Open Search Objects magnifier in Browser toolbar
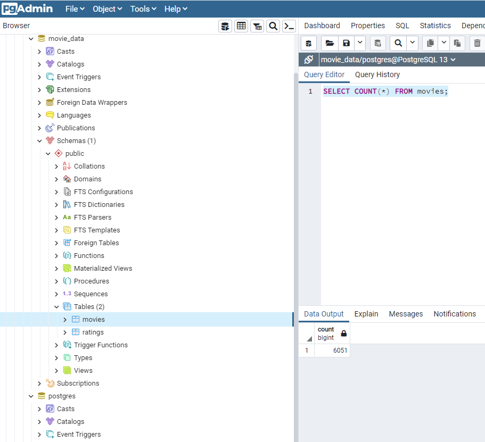Screen dimensions: 485x442 click(x=273, y=26)
